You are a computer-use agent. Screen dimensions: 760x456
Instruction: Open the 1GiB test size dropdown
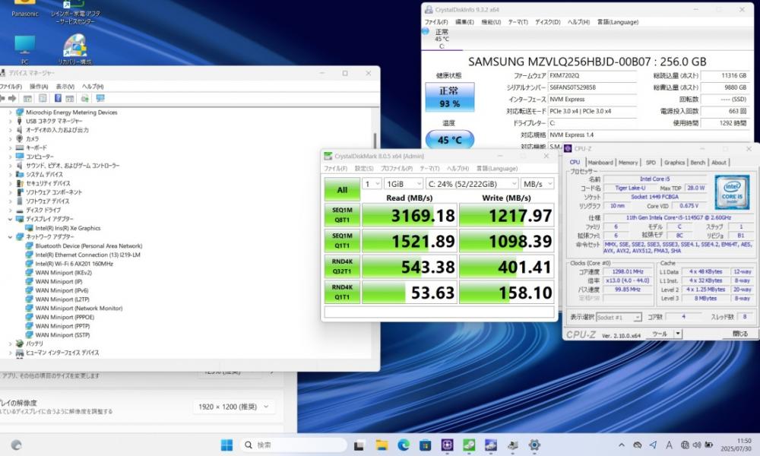404,184
